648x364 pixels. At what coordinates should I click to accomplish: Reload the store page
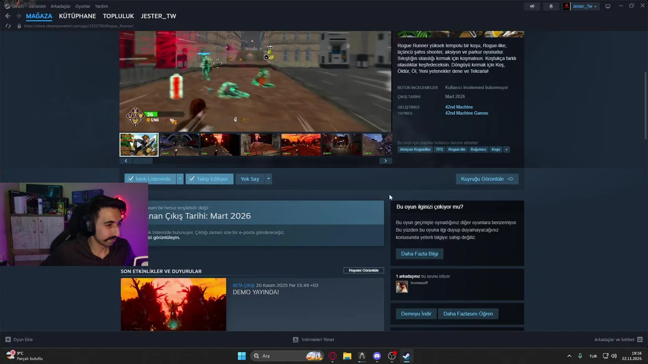(8, 26)
